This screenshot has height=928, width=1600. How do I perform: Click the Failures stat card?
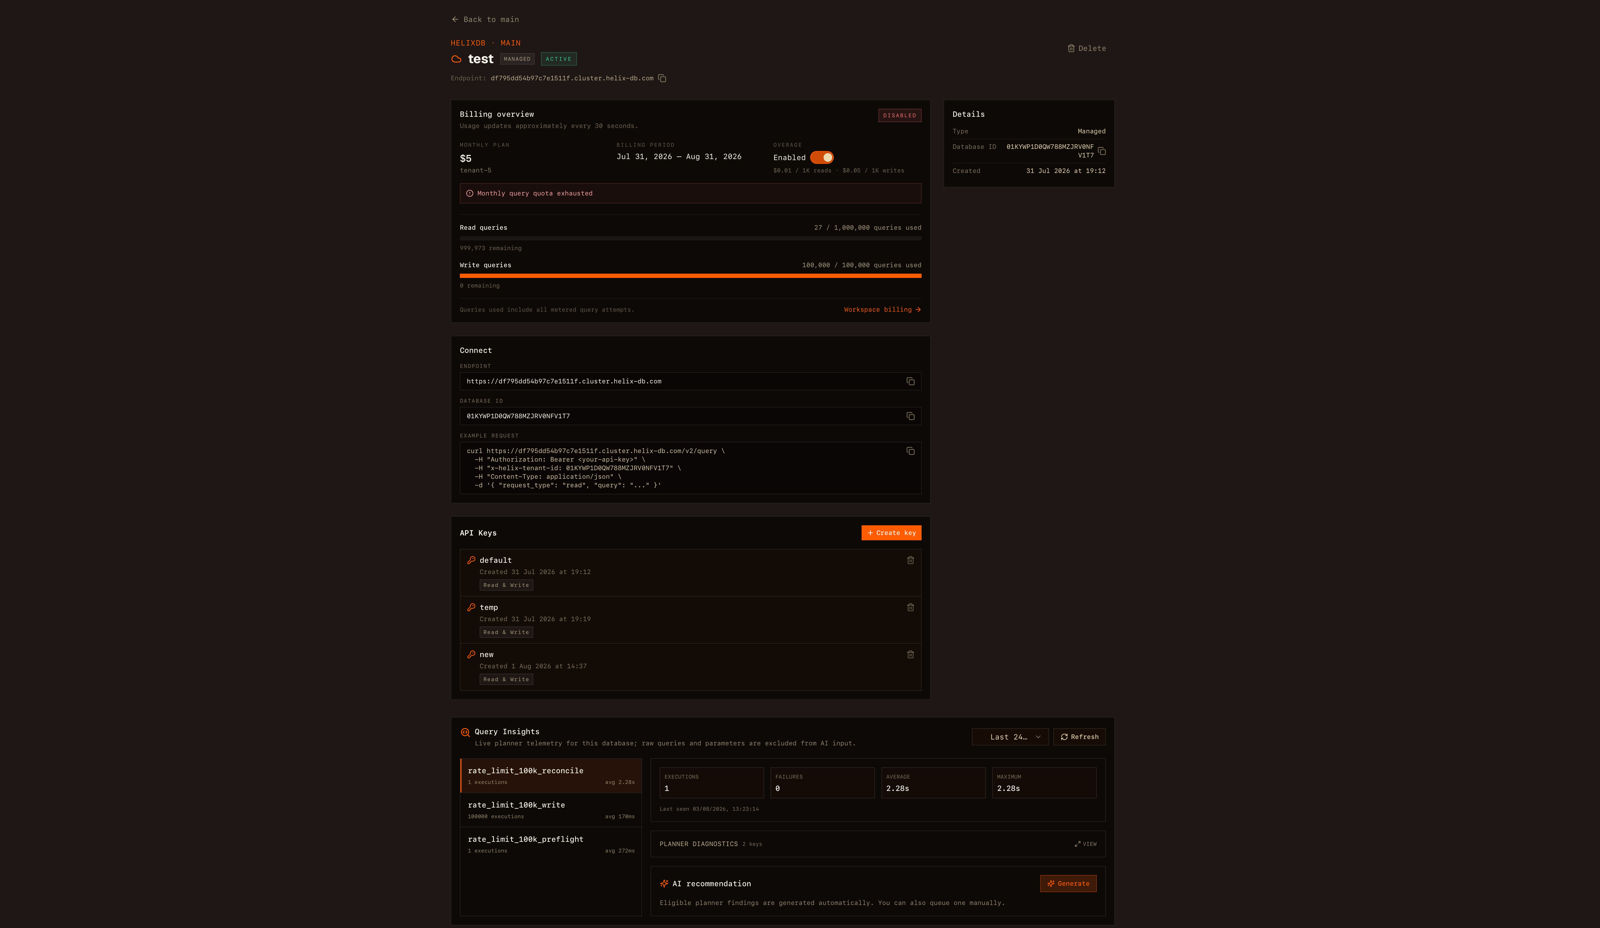pyautogui.click(x=822, y=783)
